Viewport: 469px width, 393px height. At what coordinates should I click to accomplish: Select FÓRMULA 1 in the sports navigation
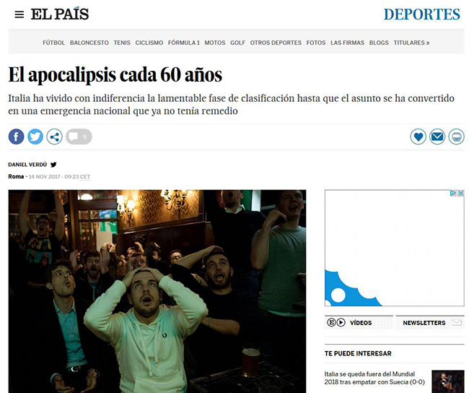pyautogui.click(x=184, y=43)
